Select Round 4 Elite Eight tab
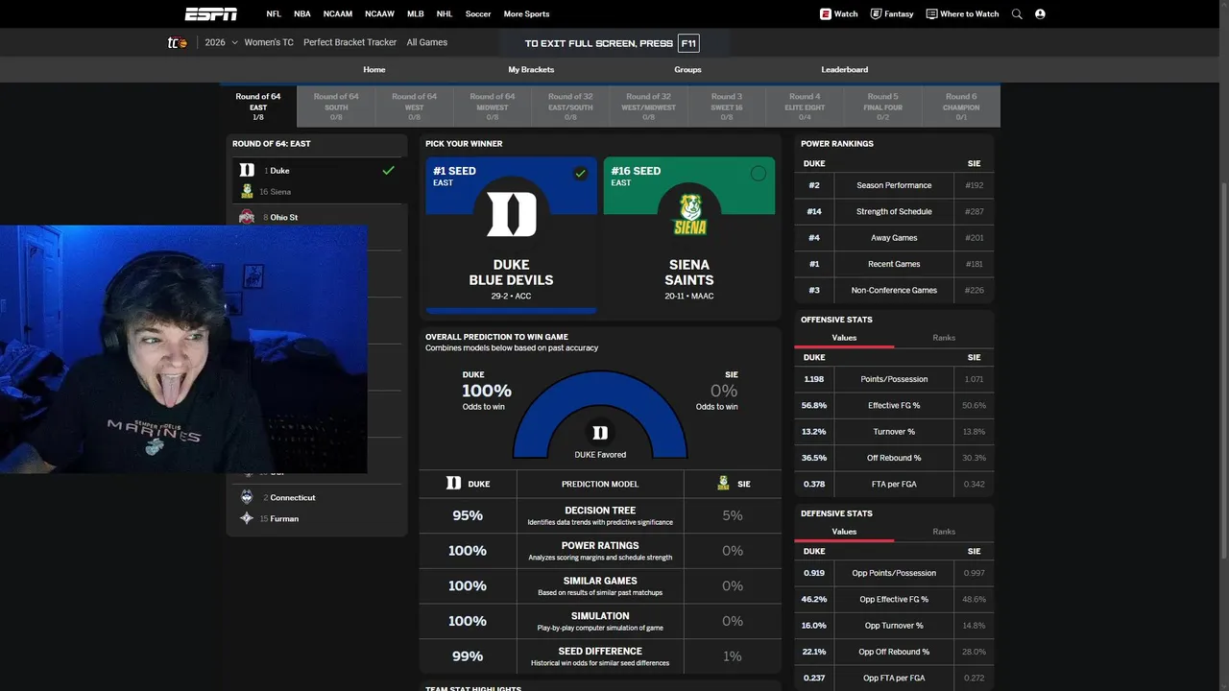The height and width of the screenshot is (691, 1229). [805, 107]
